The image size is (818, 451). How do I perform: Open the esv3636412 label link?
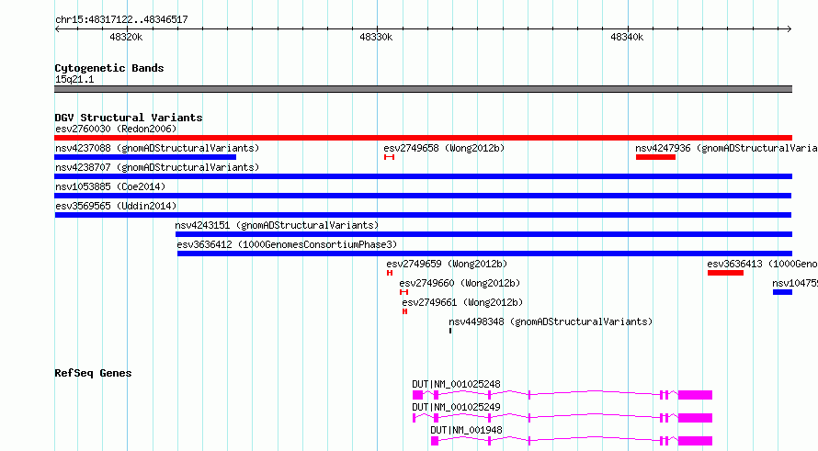click(x=287, y=244)
